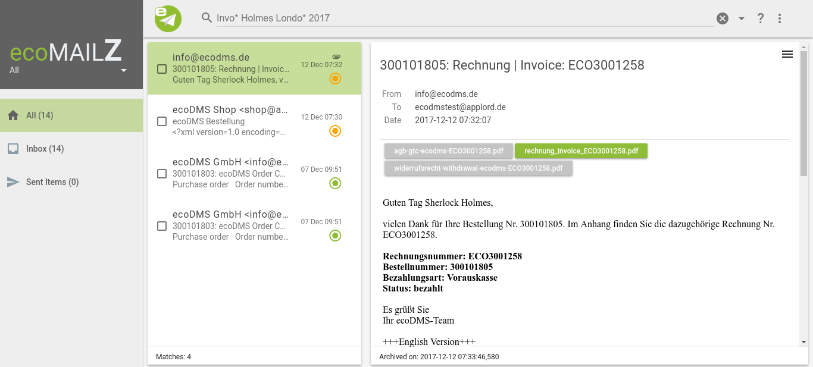Open the email hamburger menu

click(787, 54)
